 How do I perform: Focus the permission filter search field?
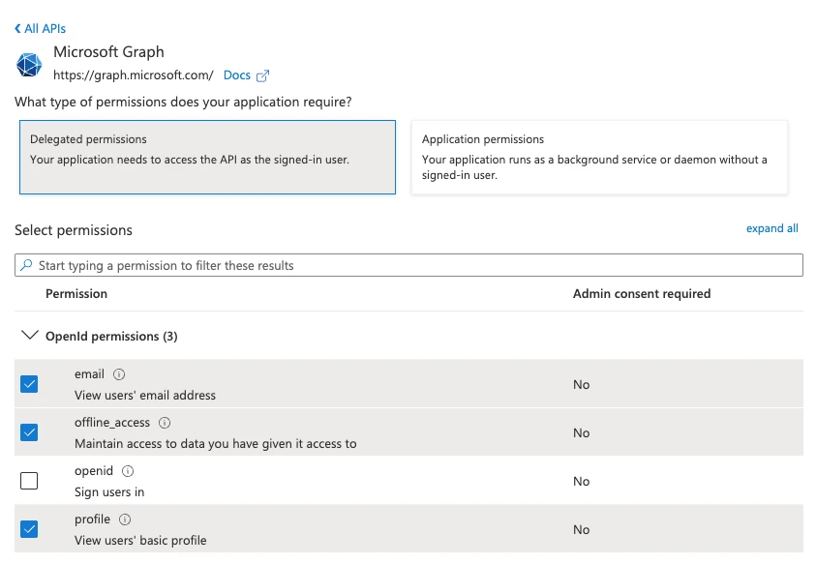[408, 265]
